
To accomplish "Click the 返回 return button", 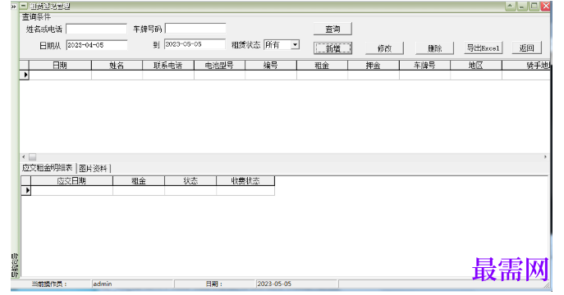I will [526, 48].
